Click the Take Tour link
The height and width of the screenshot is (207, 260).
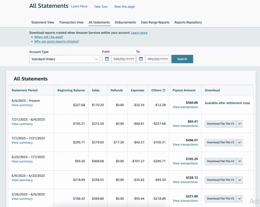pyautogui.click(x=101, y=7)
